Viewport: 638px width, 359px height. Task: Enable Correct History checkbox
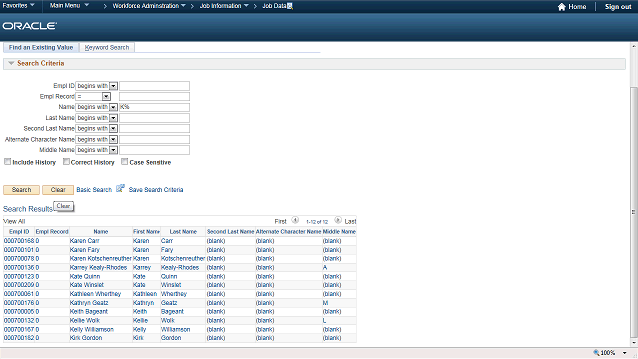pyautogui.click(x=66, y=162)
